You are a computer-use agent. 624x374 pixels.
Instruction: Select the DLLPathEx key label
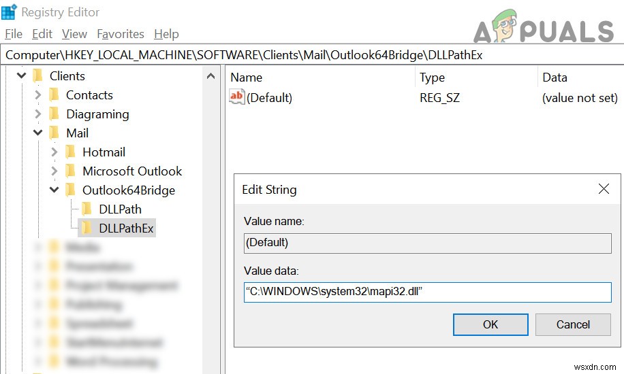pos(126,228)
